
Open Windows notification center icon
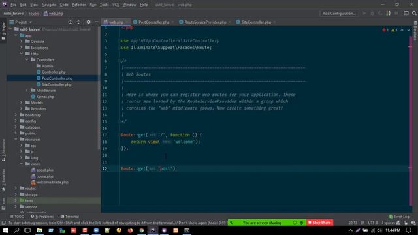tap(409, 230)
